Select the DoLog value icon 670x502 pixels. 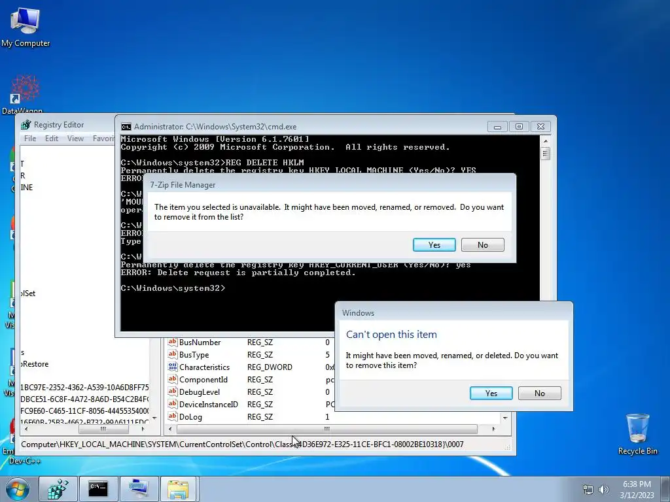172,416
